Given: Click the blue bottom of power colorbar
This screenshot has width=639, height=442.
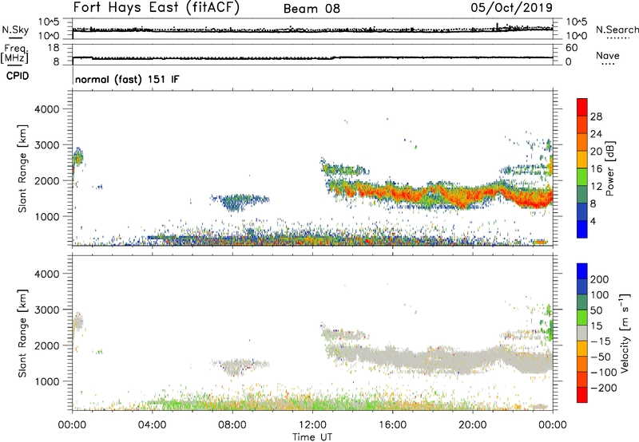Looking at the screenshot, I should 582,229.
